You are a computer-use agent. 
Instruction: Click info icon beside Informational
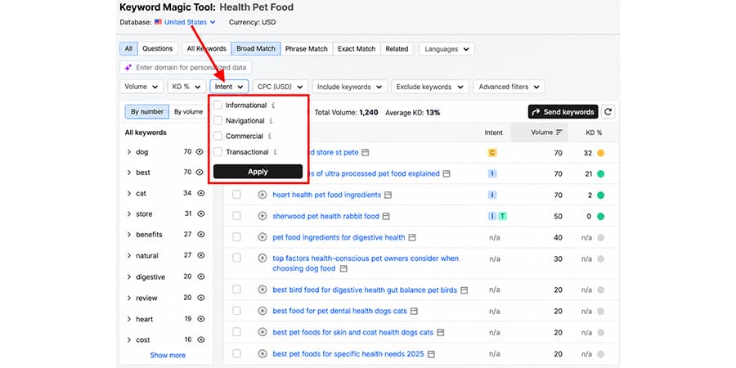[x=273, y=105]
